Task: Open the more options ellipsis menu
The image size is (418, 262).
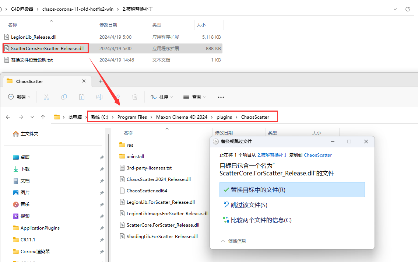Action: [x=221, y=97]
